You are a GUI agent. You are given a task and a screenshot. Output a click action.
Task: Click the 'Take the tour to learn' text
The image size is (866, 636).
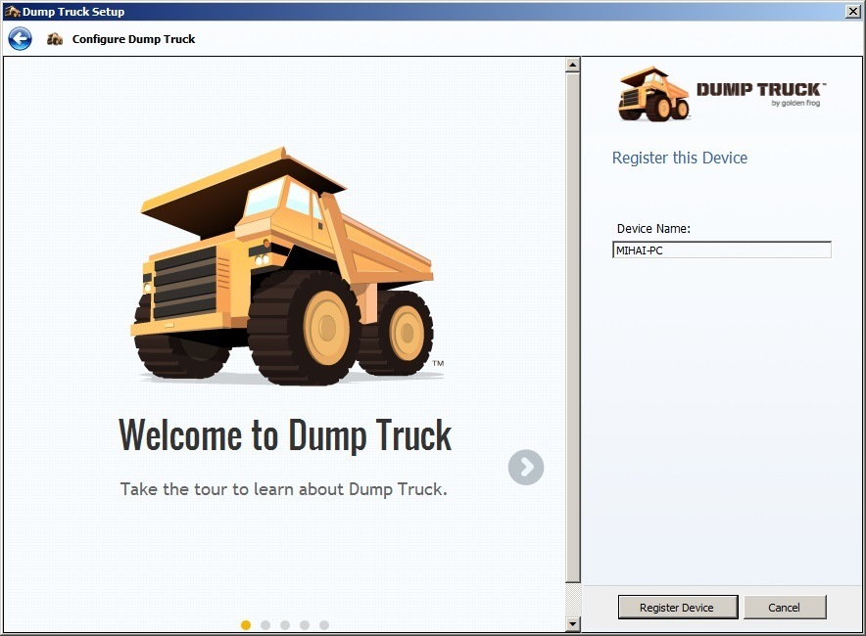(284, 489)
